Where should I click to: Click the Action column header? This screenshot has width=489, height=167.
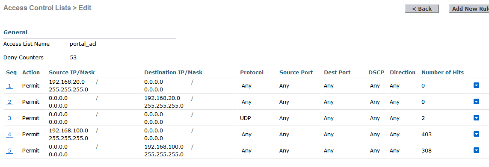(x=31, y=72)
